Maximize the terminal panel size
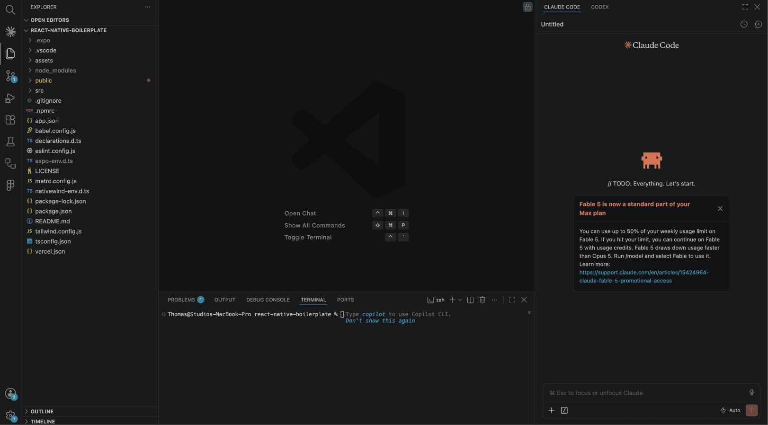This screenshot has height=425, width=768. [512, 300]
